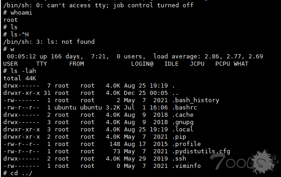Click the "USER" column header
Screen dimensions: 281x177
click(11, 64)
